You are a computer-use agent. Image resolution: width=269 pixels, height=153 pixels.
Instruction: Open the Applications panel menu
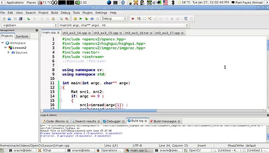coord(15,3)
